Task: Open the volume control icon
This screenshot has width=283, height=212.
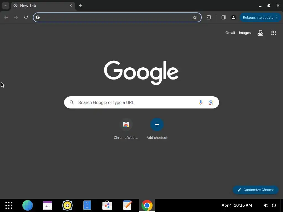Action: tap(266, 205)
